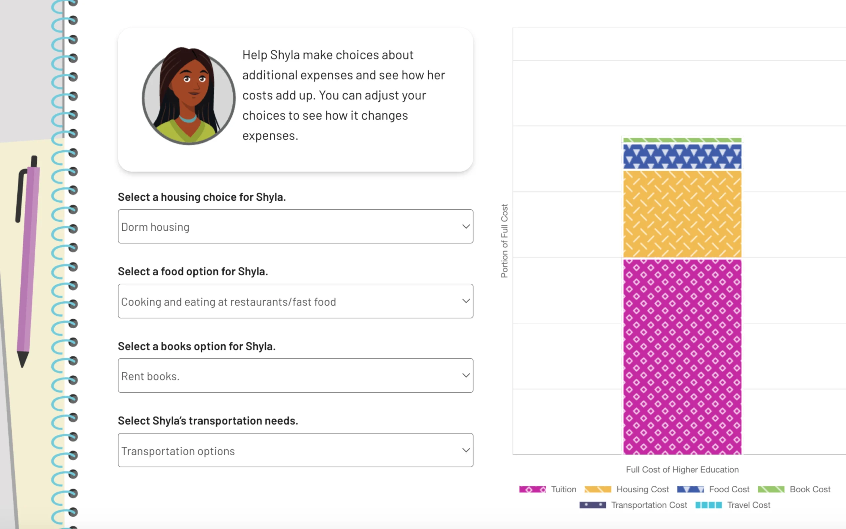846x529 pixels.
Task: Toggle the Transportation Cost legend label
Action: (x=649, y=505)
